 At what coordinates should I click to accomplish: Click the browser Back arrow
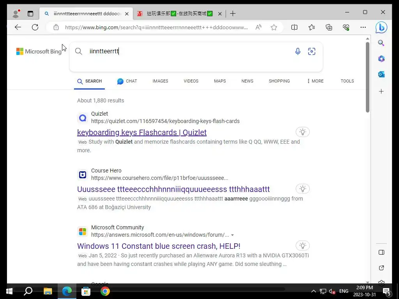tap(18, 27)
